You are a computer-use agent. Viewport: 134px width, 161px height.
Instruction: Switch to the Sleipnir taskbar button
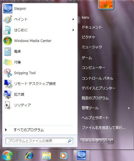pyautogui.click(x=81, y=155)
